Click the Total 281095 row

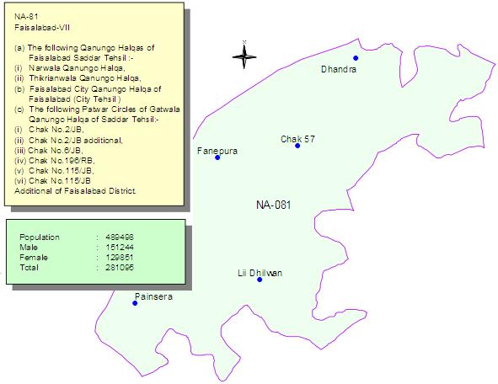coord(77,268)
